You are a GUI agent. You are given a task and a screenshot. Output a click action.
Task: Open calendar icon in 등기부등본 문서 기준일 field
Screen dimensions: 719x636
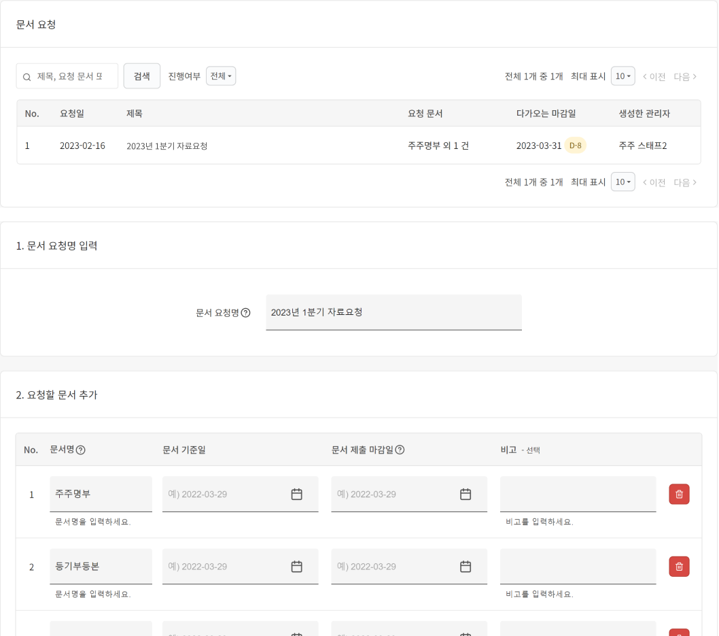pos(296,567)
